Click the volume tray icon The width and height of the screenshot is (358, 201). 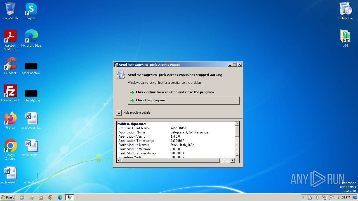[x=317, y=197]
